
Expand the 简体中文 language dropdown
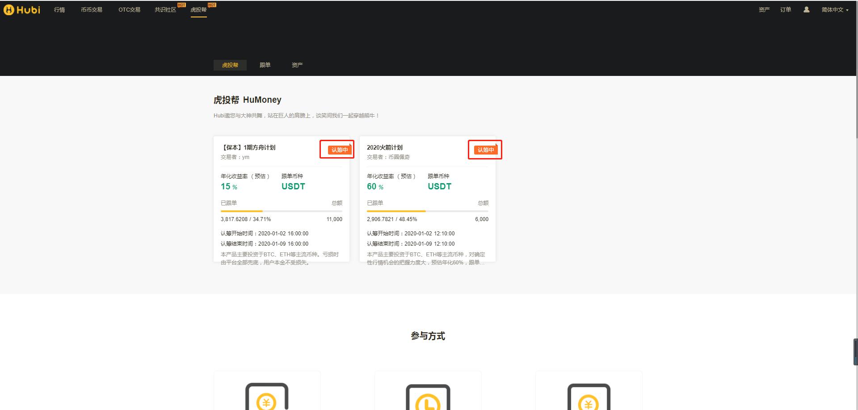(835, 10)
